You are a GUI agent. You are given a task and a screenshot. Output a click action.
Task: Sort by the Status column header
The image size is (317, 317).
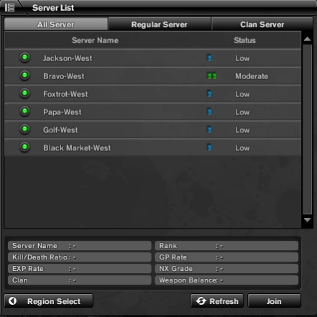click(x=244, y=40)
